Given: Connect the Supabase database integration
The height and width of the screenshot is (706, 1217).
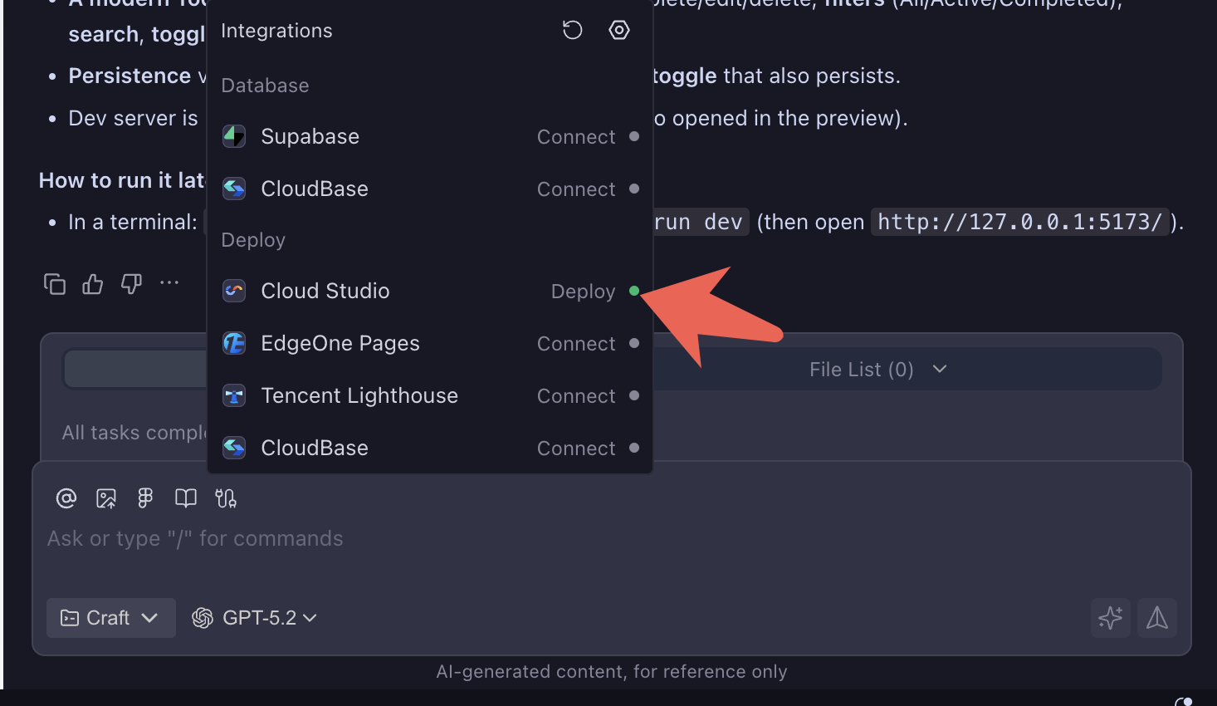Looking at the screenshot, I should pyautogui.click(x=576, y=136).
